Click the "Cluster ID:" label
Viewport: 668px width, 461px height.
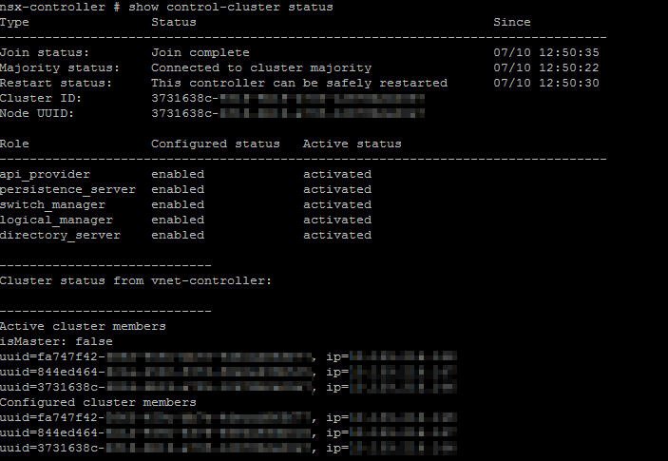tap(41, 98)
